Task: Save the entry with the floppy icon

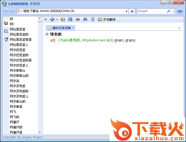Action: point(70,19)
